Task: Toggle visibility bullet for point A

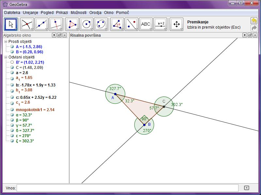Action: coord(12,47)
